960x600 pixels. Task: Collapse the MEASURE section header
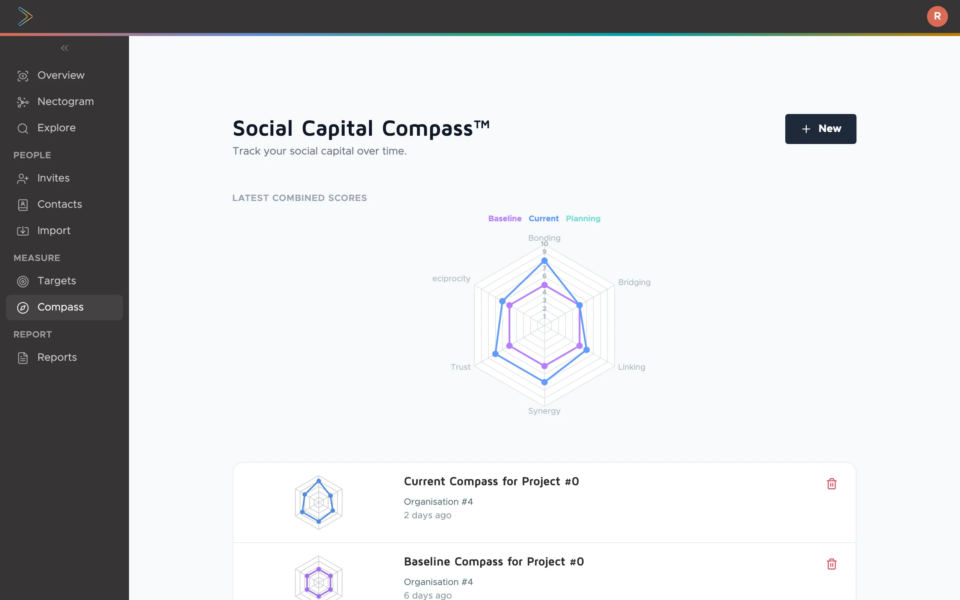[36, 258]
